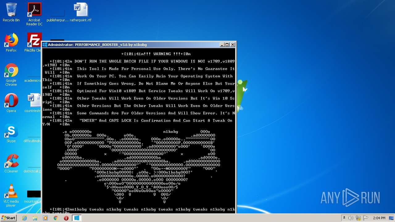This screenshot has height=222, width=395.
Task: Open Windows Explorer folder in taskbar
Action: point(35,218)
